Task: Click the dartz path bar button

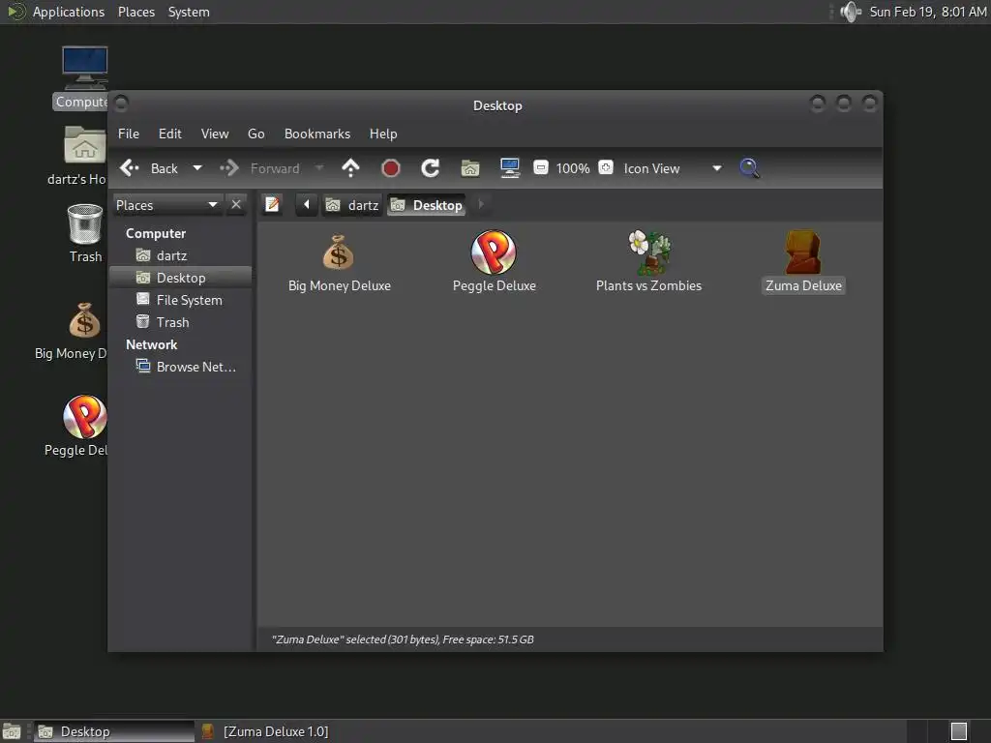Action: point(352,205)
